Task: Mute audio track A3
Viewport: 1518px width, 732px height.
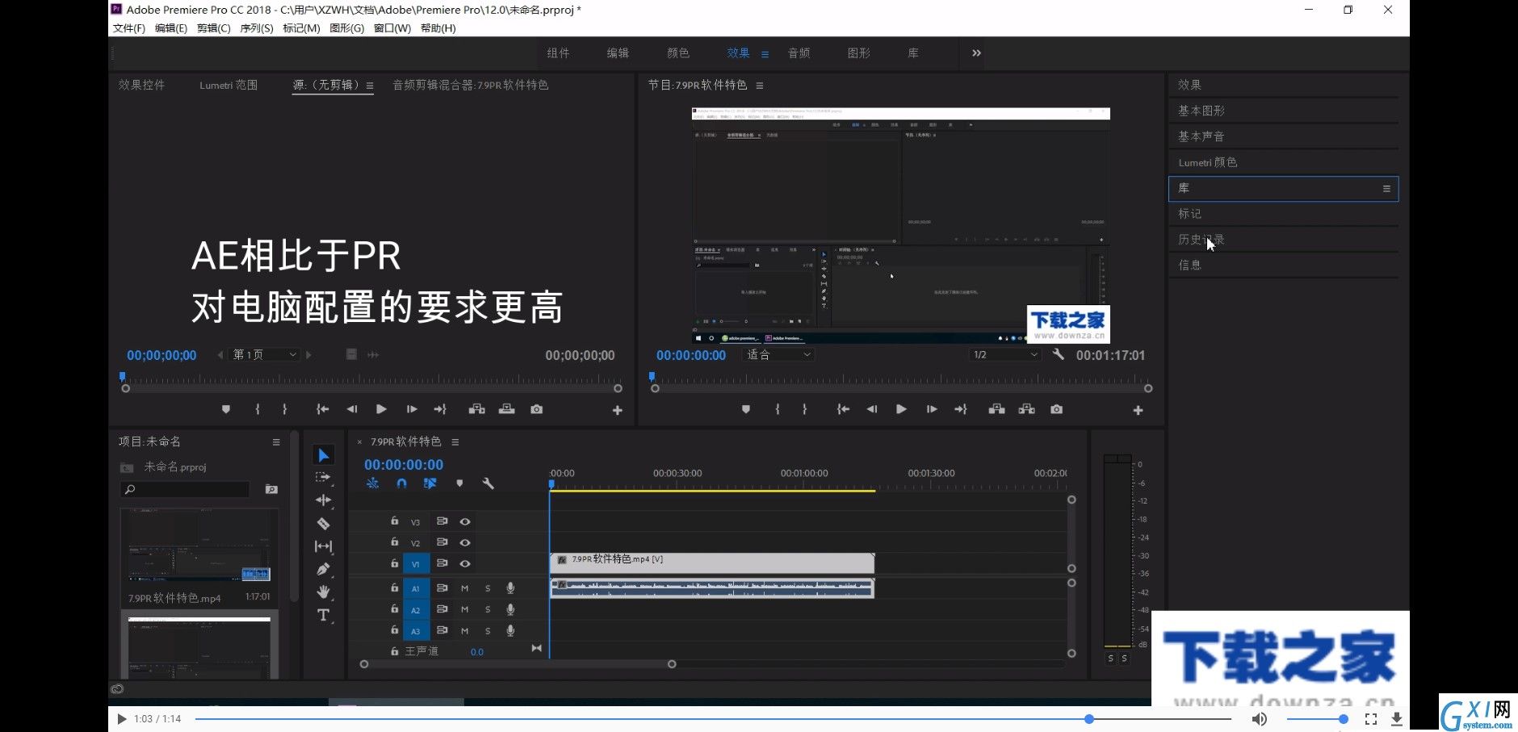Action: point(464,630)
